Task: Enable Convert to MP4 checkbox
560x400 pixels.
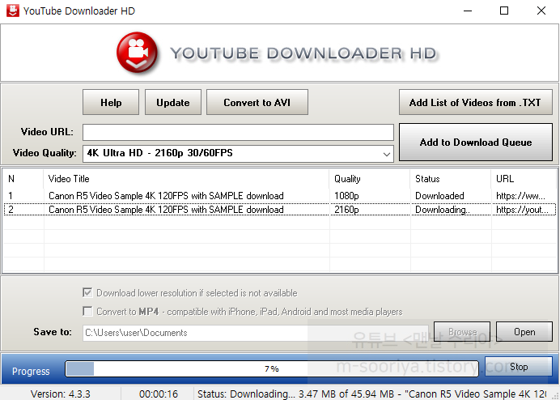Action: click(x=87, y=312)
